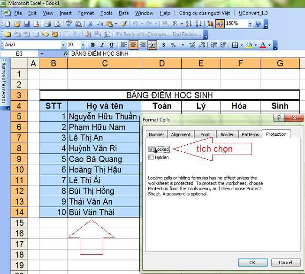The width and height of the screenshot is (305, 274).
Task: Switch to the Border tab
Action: coord(227,134)
